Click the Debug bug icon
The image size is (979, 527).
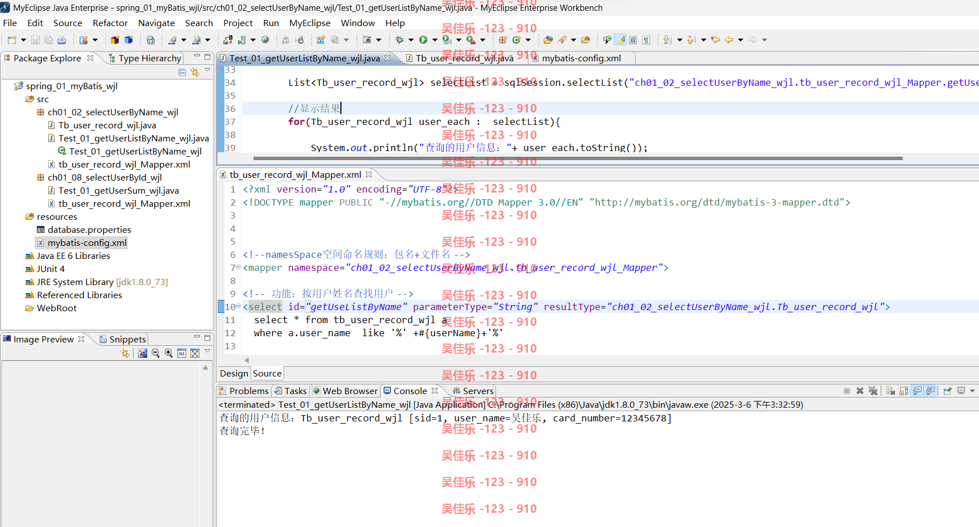399,40
